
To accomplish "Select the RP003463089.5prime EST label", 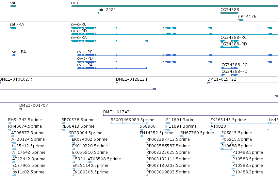I will 132,120.
